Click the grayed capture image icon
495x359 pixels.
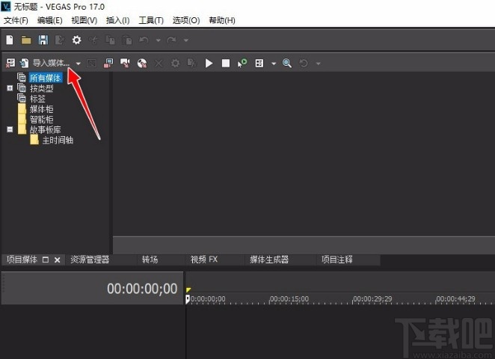[x=91, y=63]
